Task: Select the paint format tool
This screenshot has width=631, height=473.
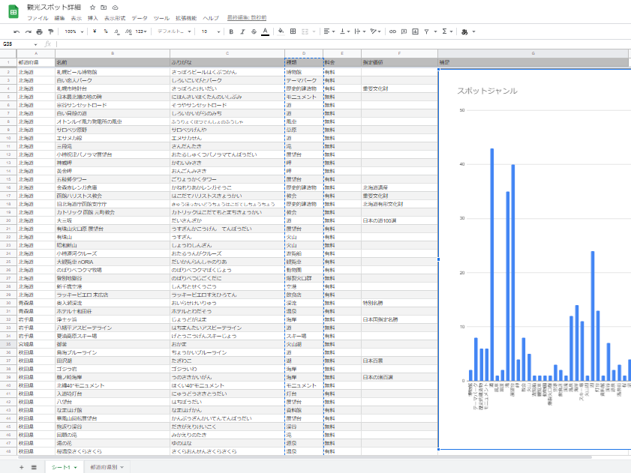Action: (x=51, y=31)
